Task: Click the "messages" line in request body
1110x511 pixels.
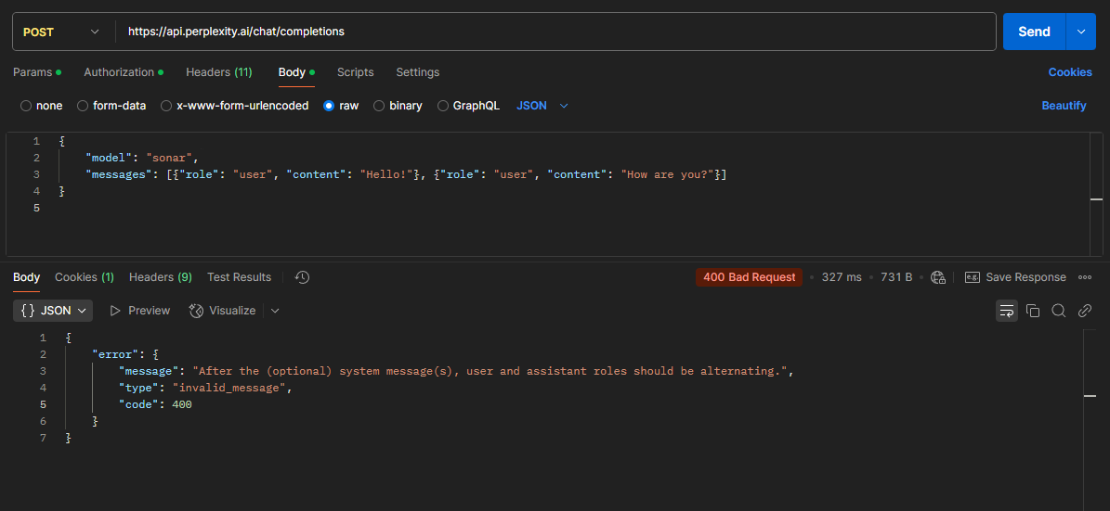Action: 406,173
